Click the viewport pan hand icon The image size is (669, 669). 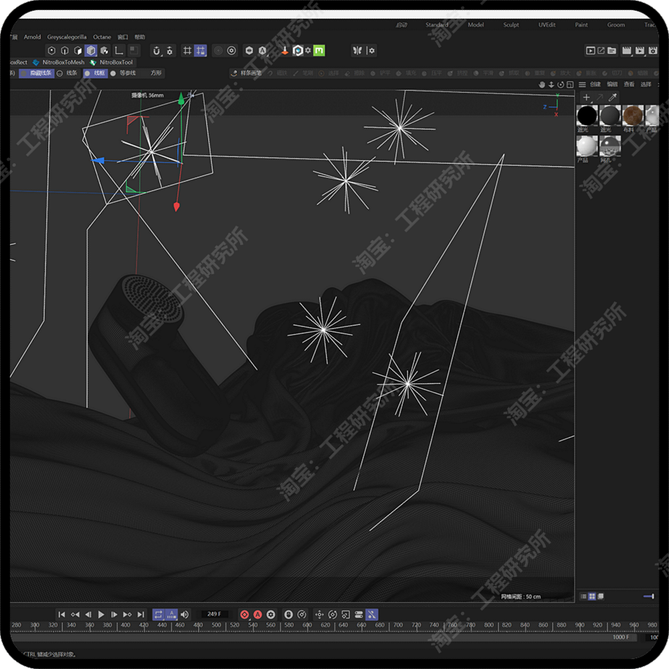pos(542,85)
